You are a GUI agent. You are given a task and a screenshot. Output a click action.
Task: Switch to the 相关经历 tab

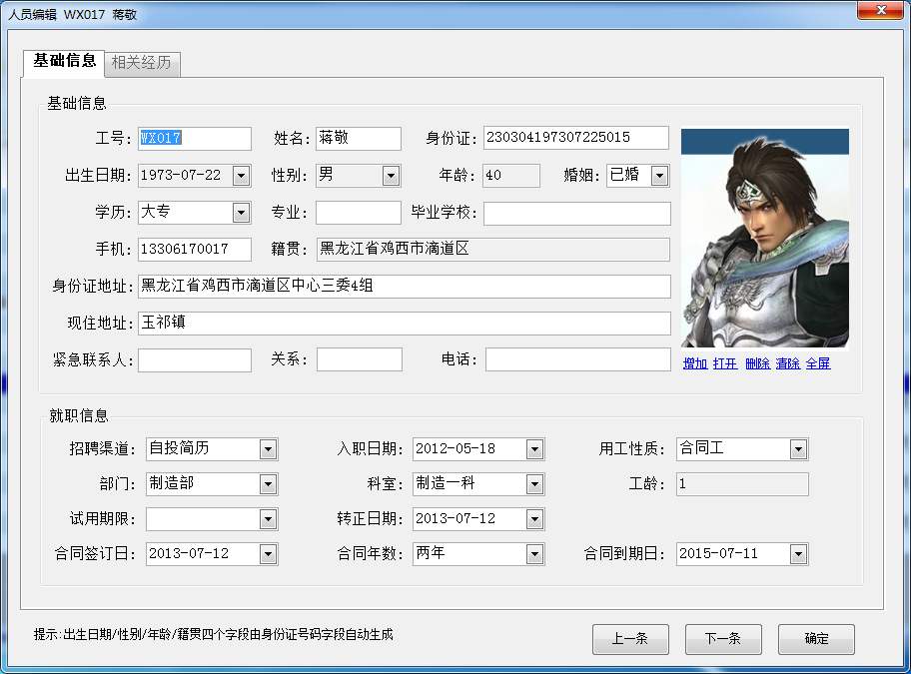141,63
